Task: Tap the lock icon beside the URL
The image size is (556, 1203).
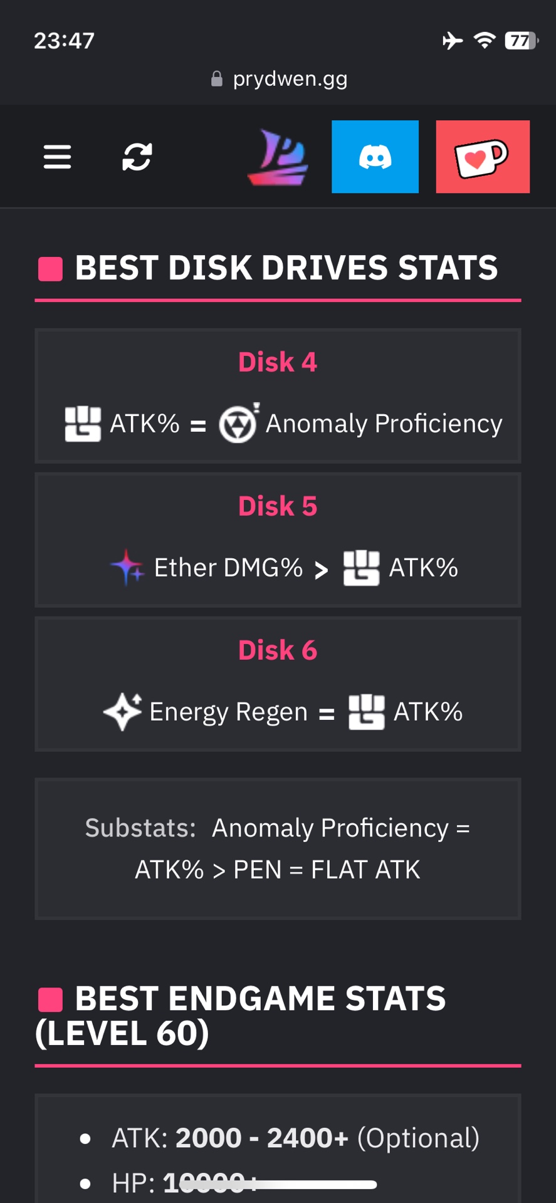Action: [x=217, y=79]
